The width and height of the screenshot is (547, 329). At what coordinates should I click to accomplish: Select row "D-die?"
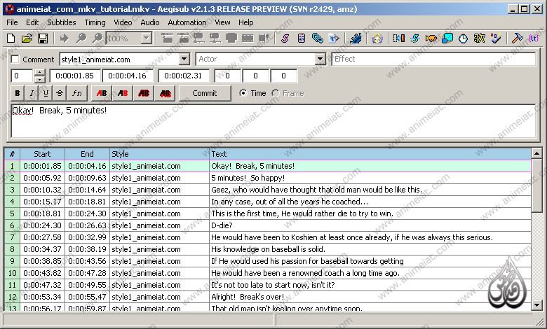pyautogui.click(x=268, y=225)
